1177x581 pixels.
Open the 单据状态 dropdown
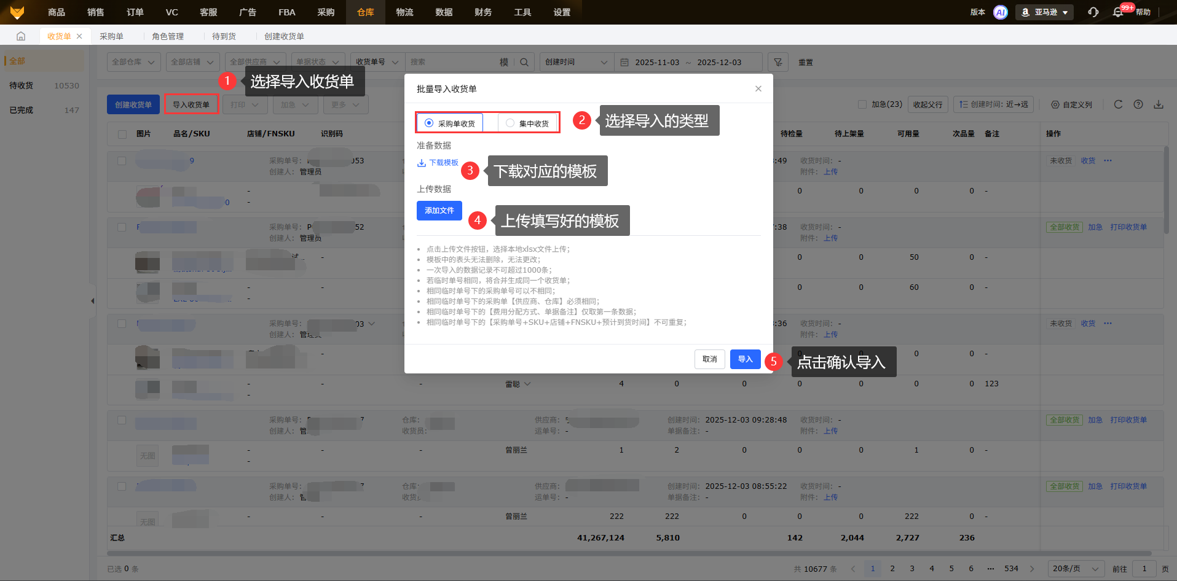(x=318, y=62)
